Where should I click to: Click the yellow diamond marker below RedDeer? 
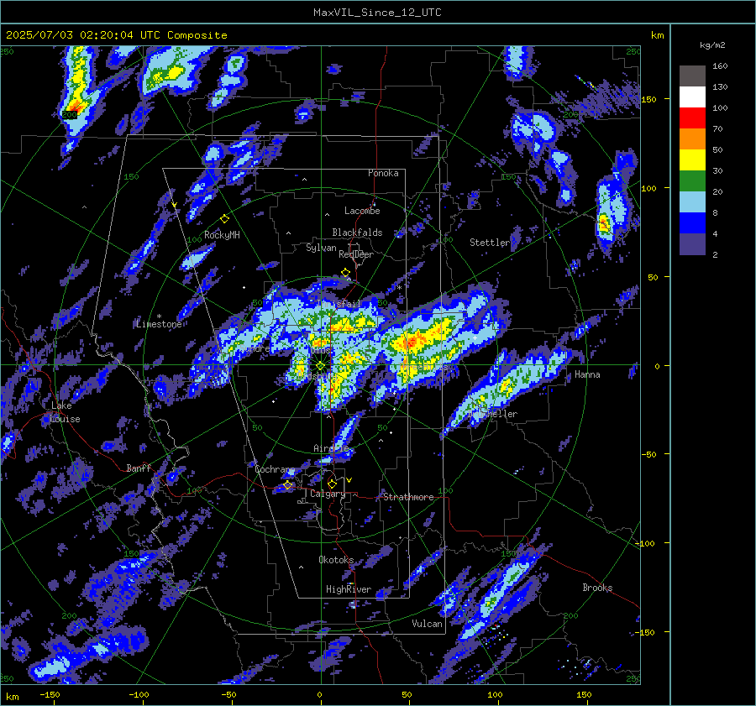pyautogui.click(x=345, y=273)
